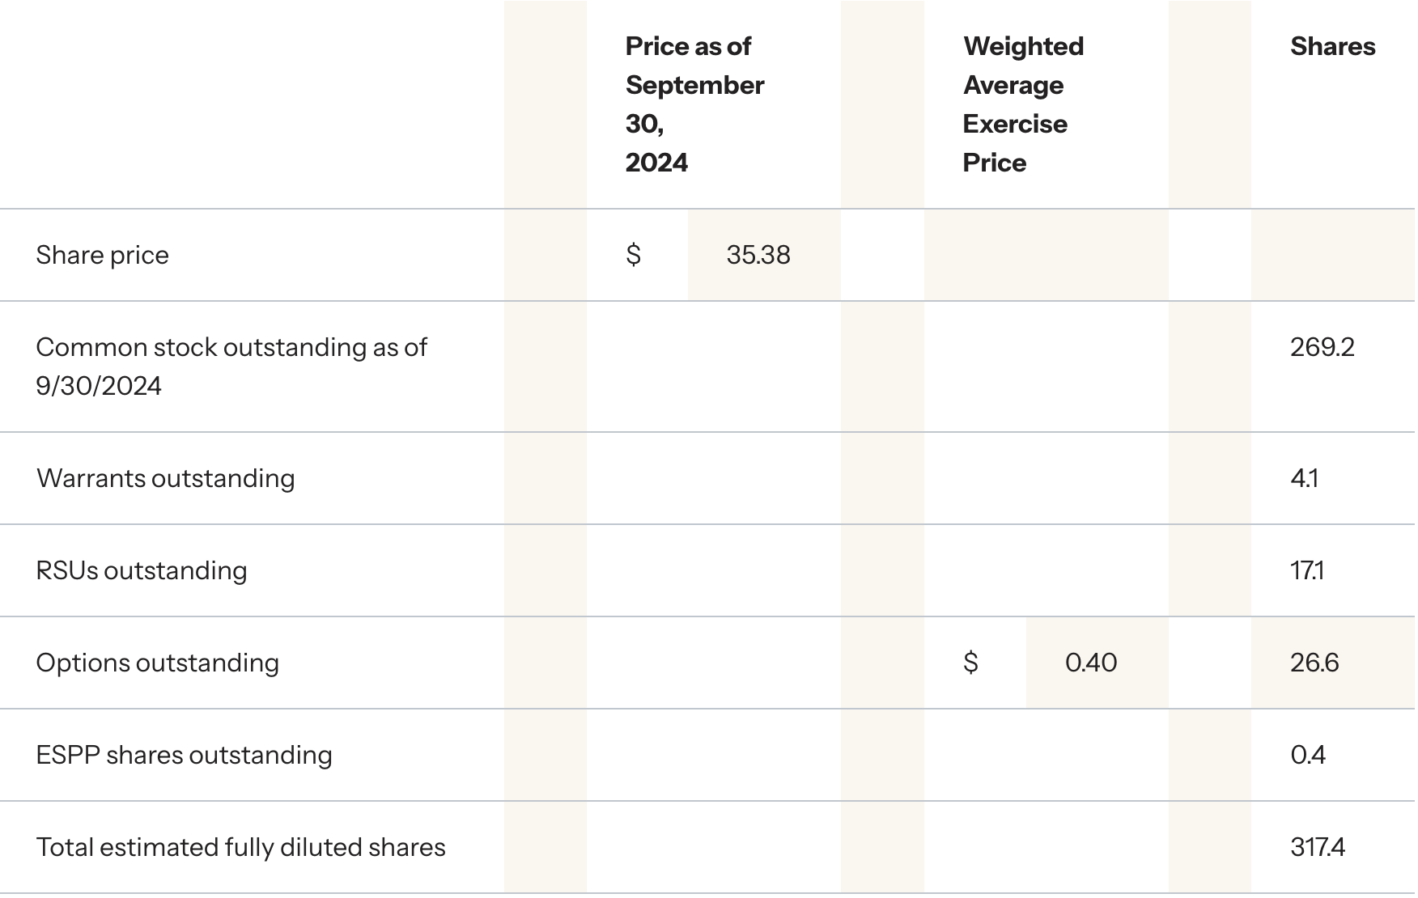Click the 35.38 share price value
Screen dimensions: 1418x898
pyautogui.click(x=758, y=255)
